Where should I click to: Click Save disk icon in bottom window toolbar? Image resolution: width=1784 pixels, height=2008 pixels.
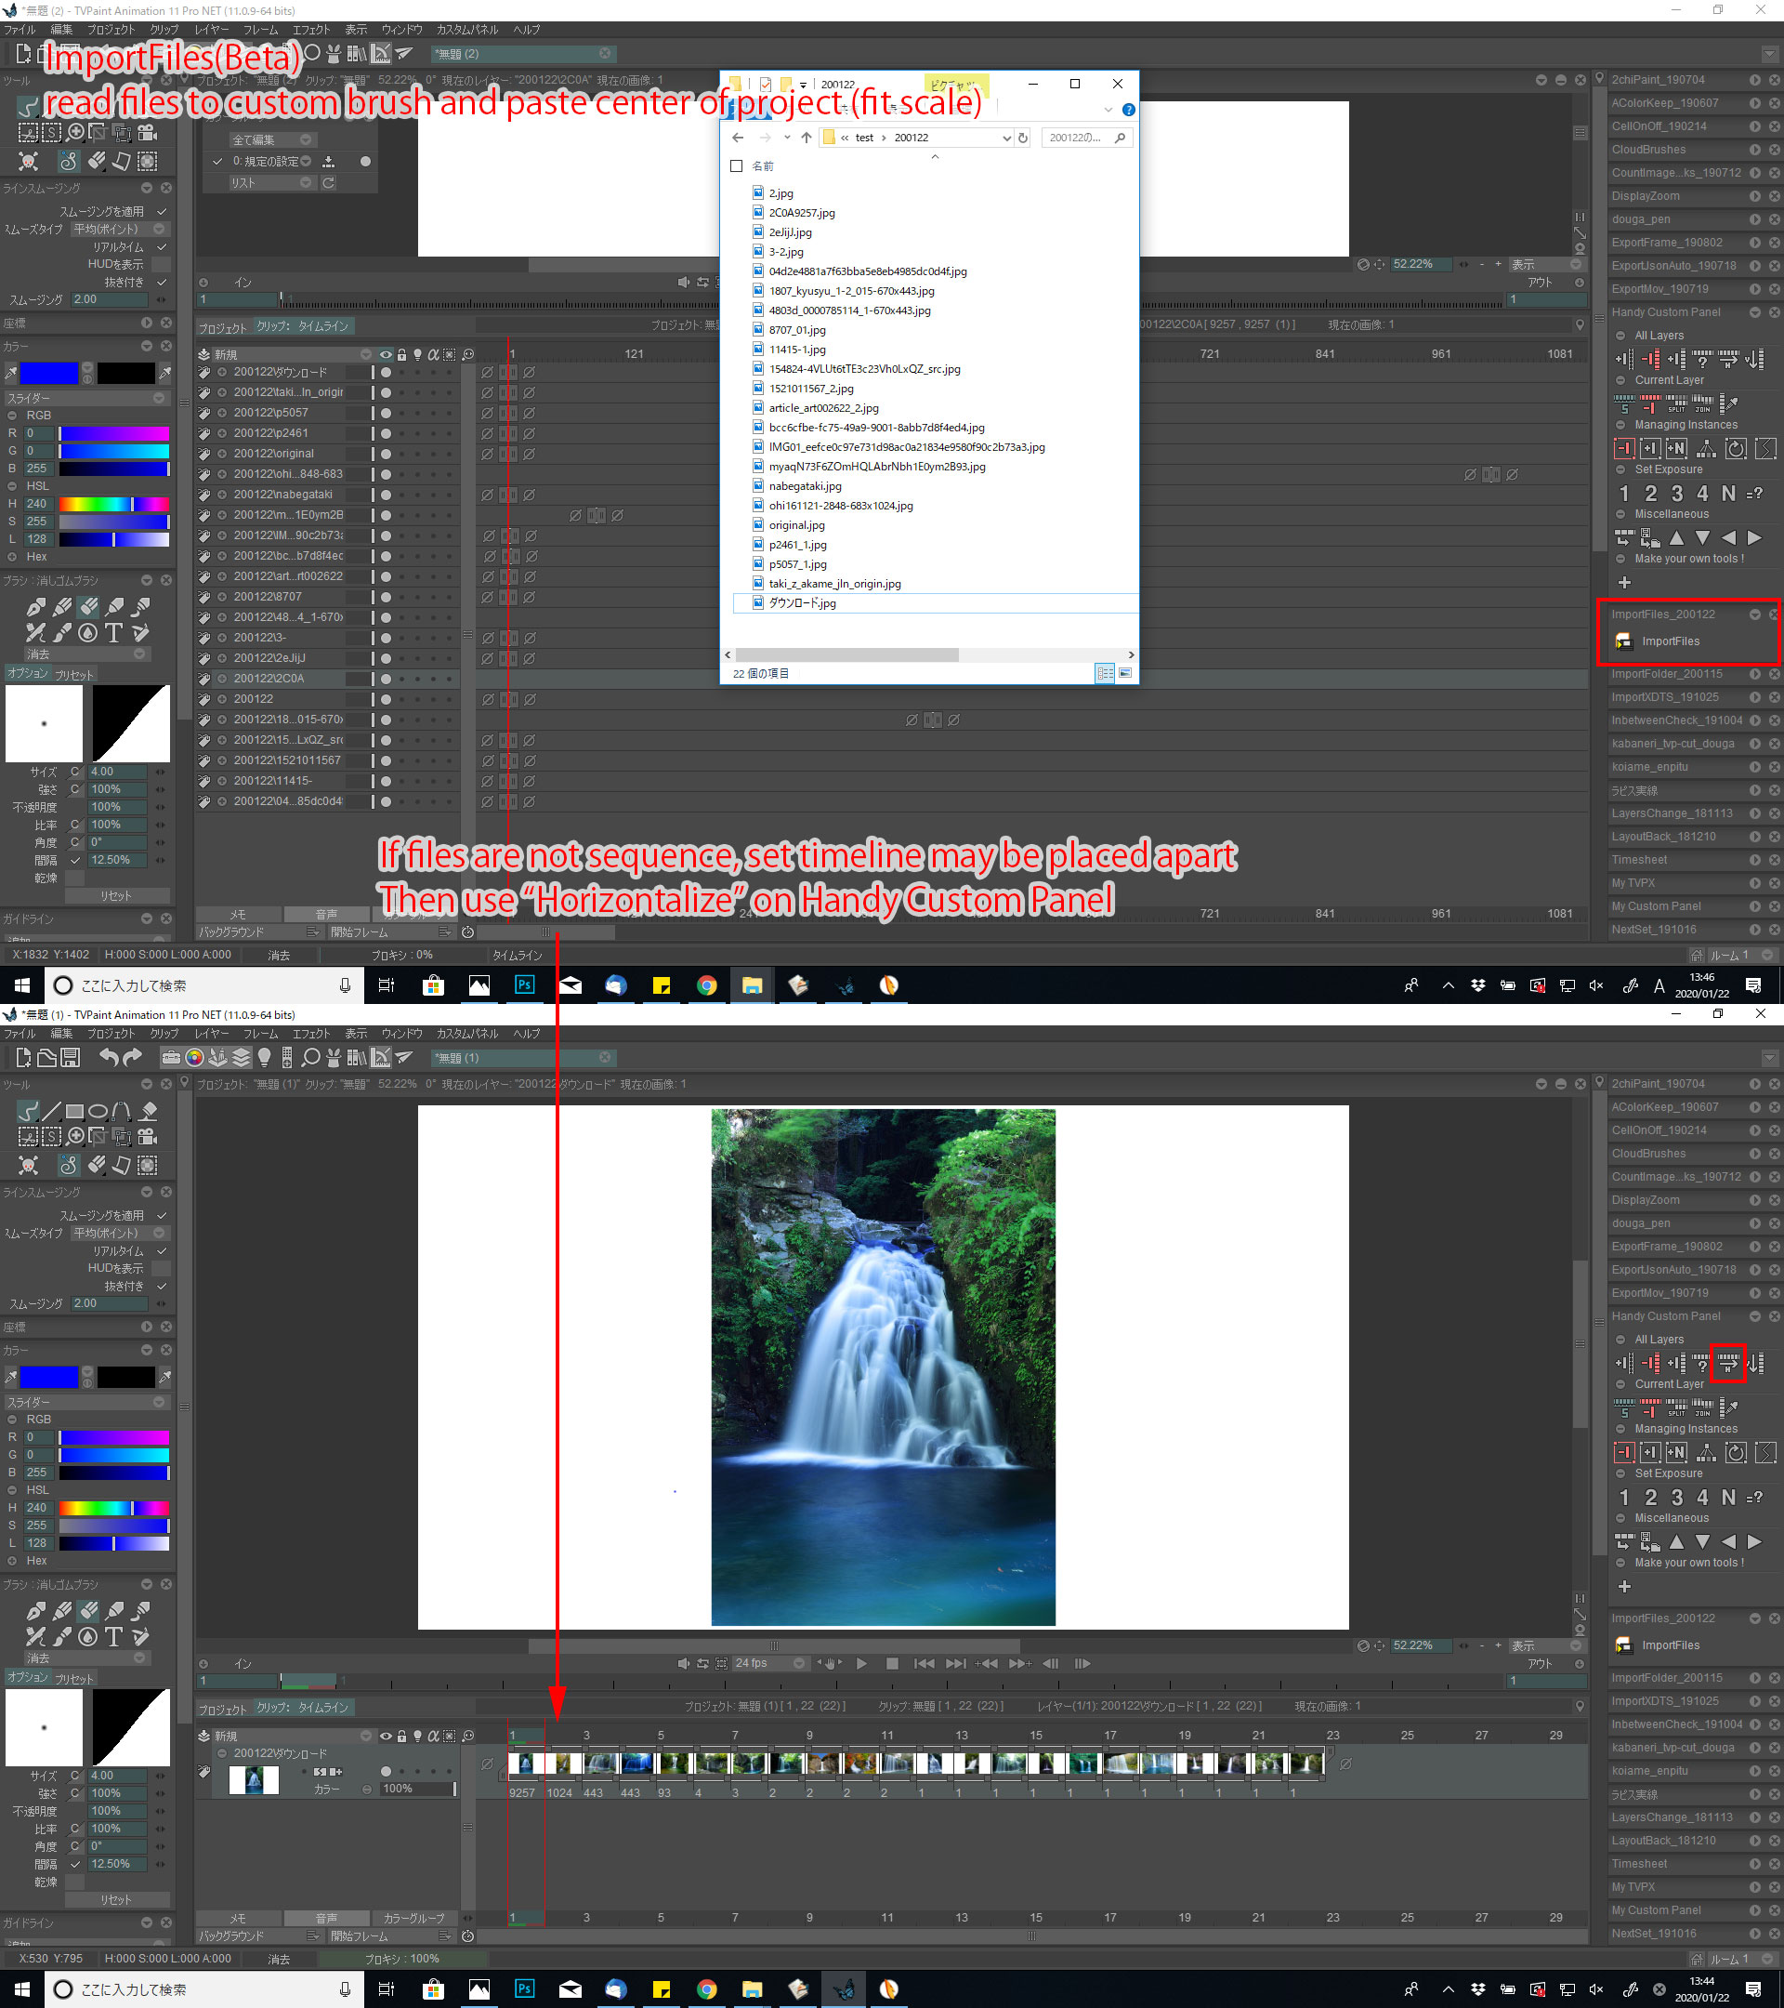[x=70, y=1057]
